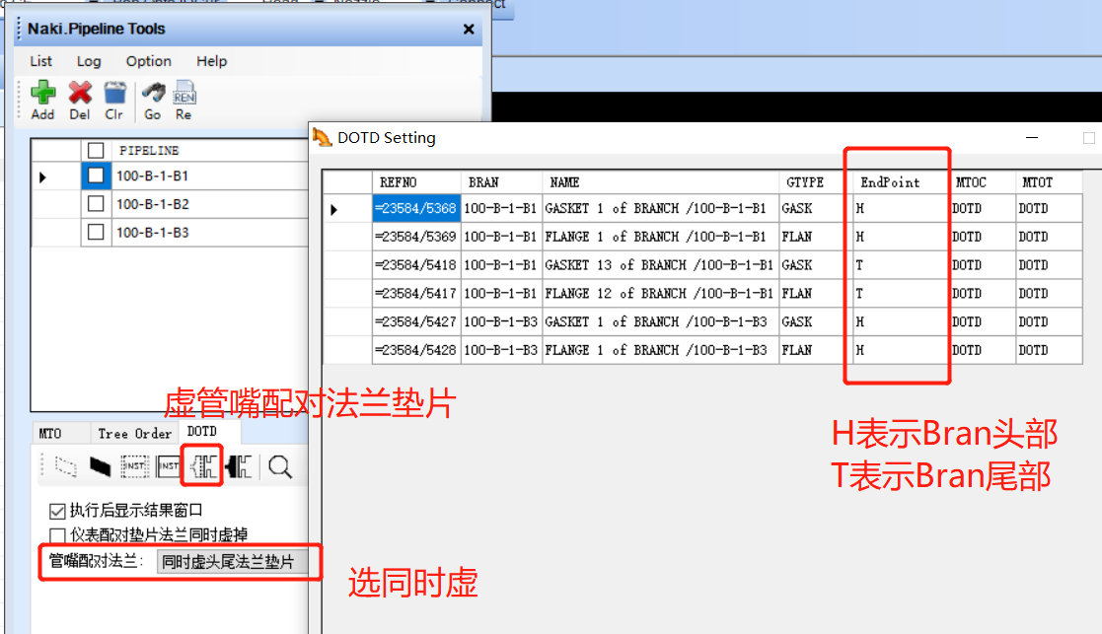Select the highlighted nozzle-flange pairing tool icon

(201, 464)
